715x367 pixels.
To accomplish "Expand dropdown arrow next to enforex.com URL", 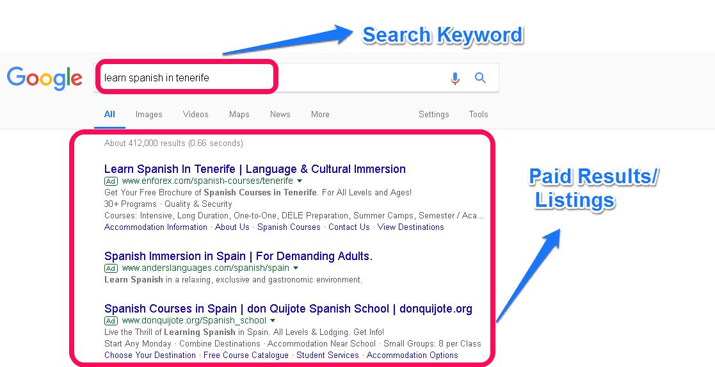I will (300, 181).
